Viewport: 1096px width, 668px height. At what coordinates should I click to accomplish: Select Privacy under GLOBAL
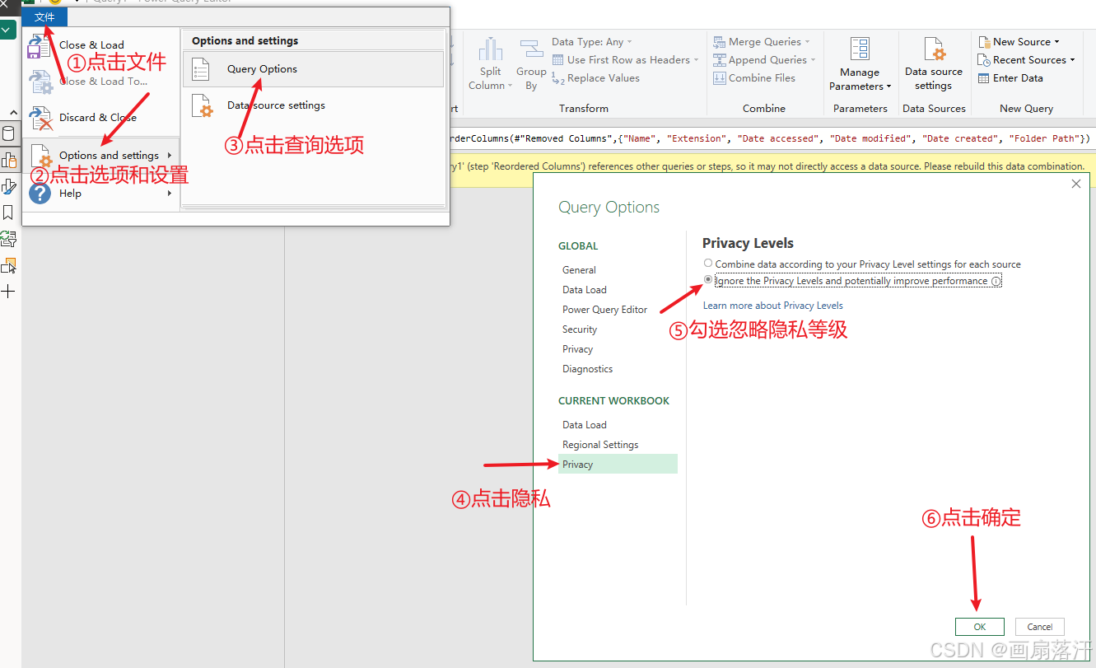pyautogui.click(x=578, y=349)
